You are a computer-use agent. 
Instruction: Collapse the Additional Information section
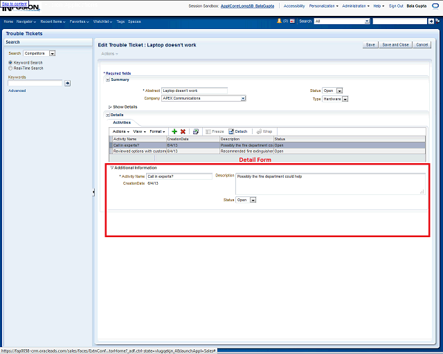pos(111,168)
